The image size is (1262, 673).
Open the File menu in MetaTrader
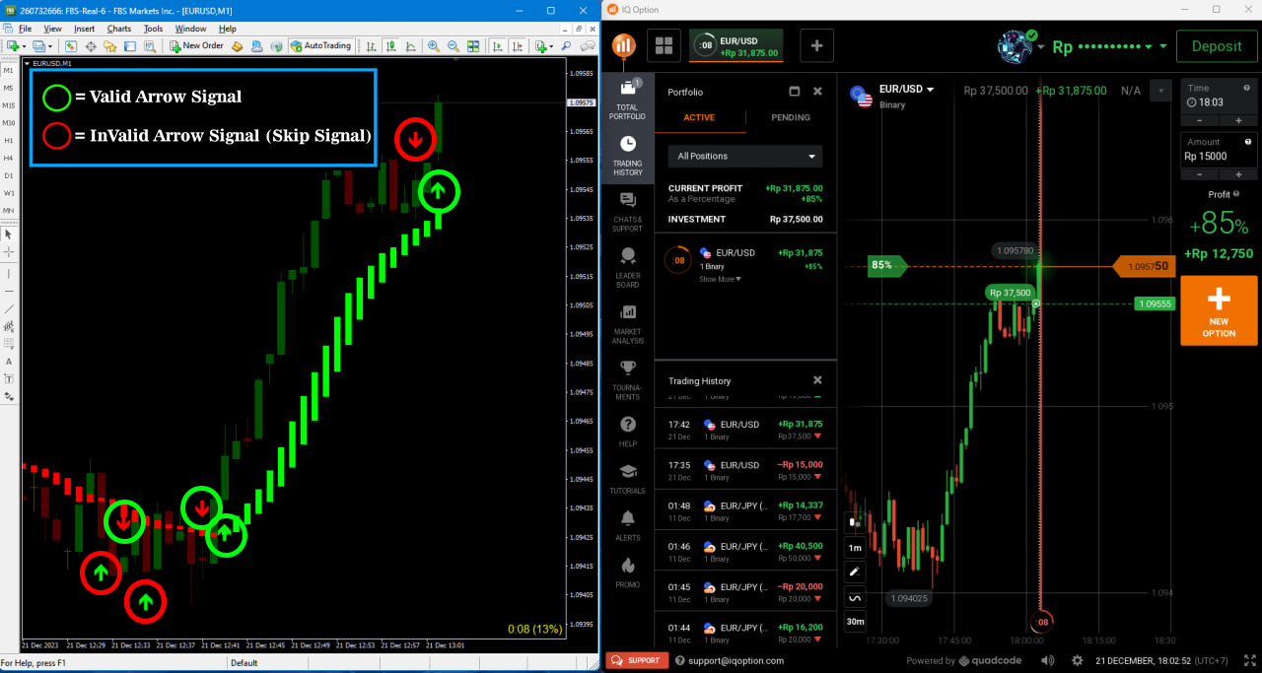point(25,29)
